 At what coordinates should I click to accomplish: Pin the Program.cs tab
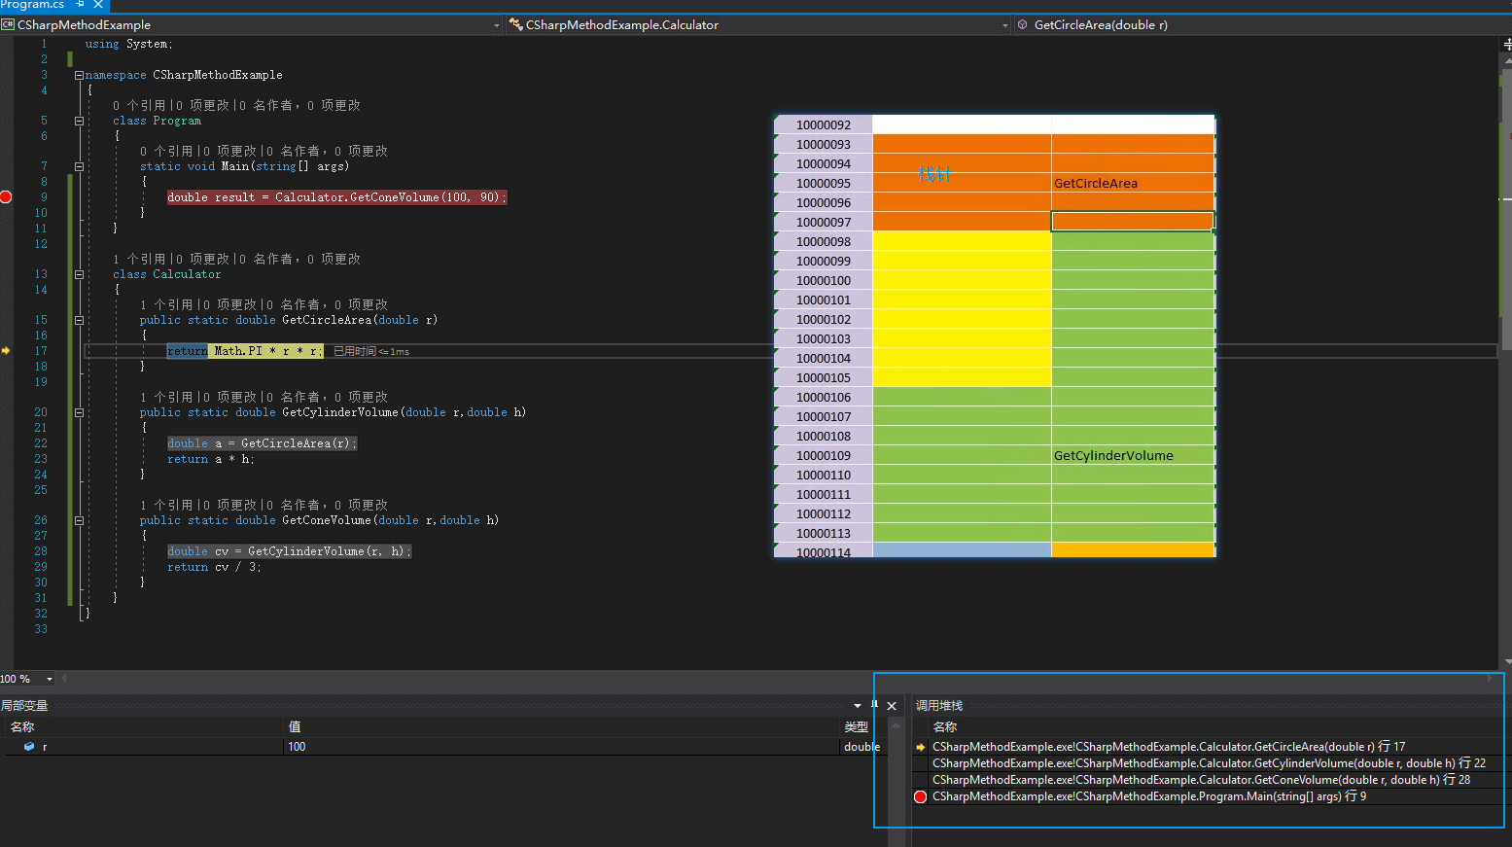(x=81, y=5)
